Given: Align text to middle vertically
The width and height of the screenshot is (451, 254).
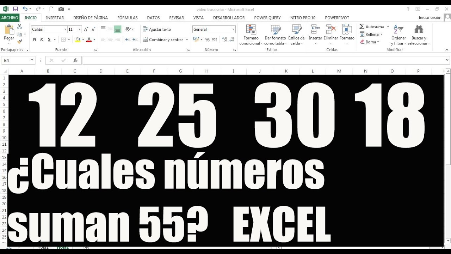Looking at the screenshot, I should [110, 29].
